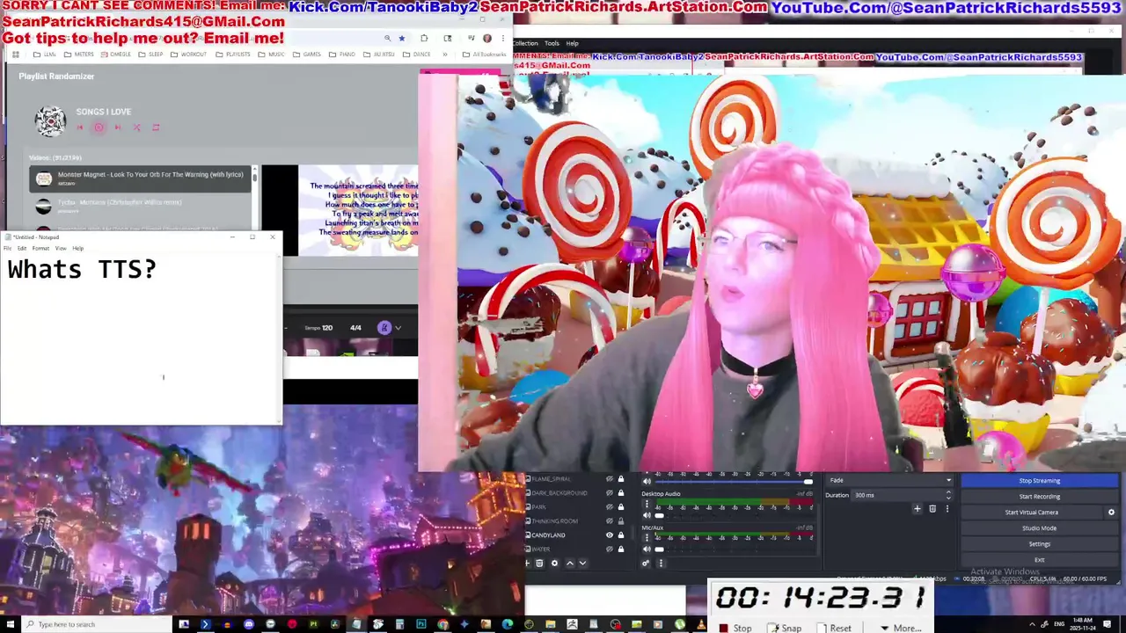Open the METERS bookmark folder
Image resolution: width=1126 pixels, height=633 pixels.
tap(79, 55)
